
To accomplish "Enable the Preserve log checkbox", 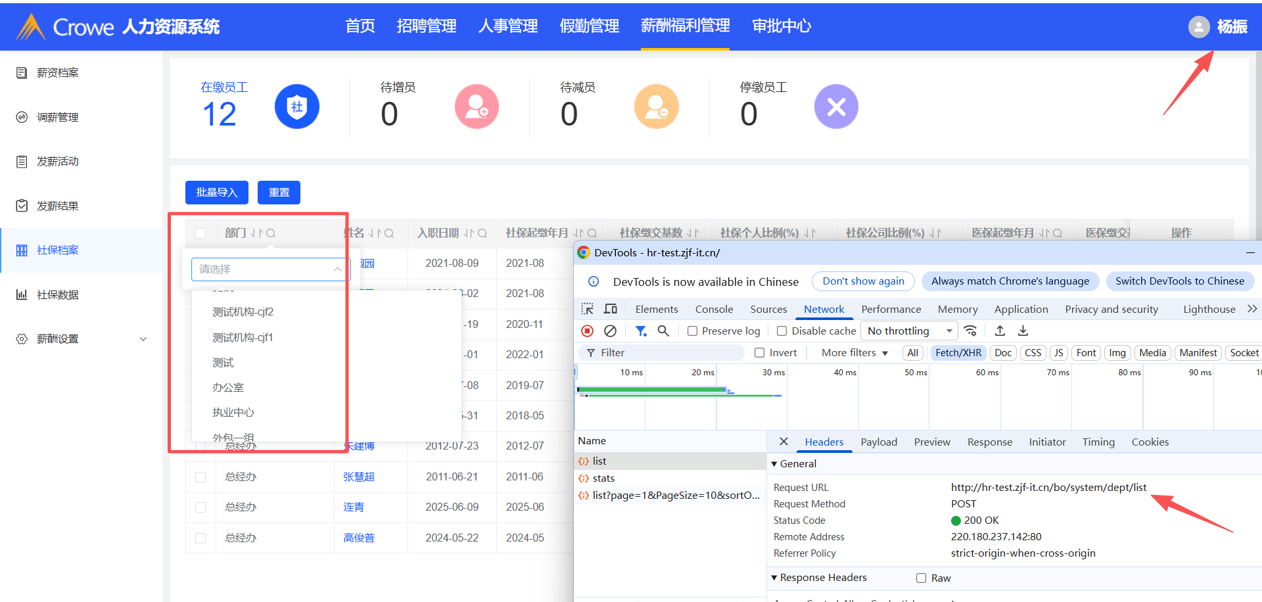I will point(693,331).
